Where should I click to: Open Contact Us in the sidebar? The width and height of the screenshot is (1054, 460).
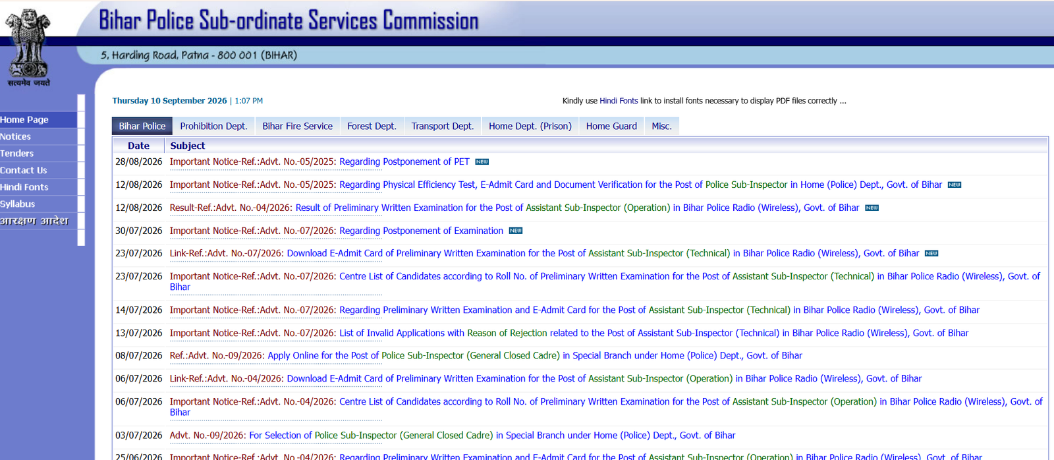[38, 170]
